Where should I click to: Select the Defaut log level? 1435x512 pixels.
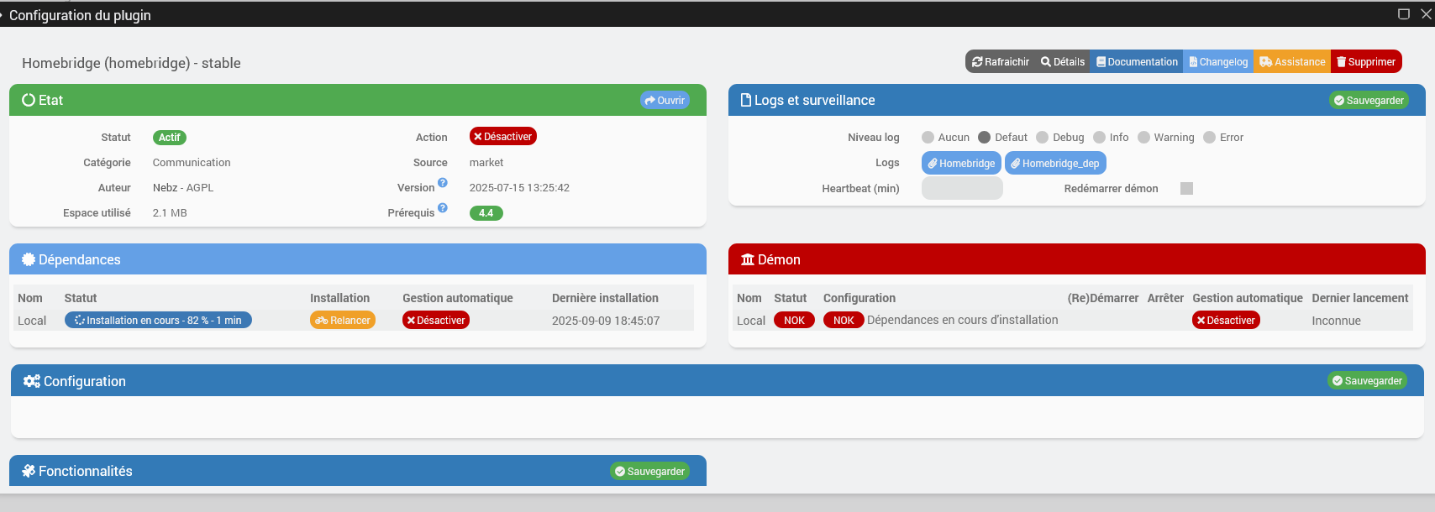click(x=984, y=138)
